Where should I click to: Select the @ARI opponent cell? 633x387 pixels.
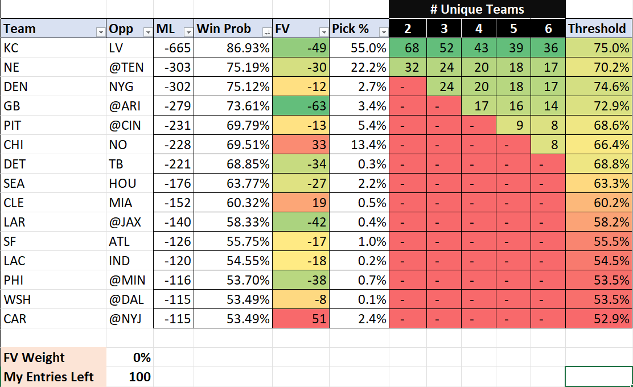pyautogui.click(x=130, y=106)
